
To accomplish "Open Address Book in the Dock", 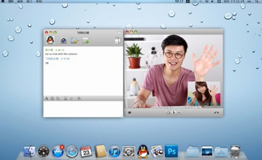I will 100,151.
